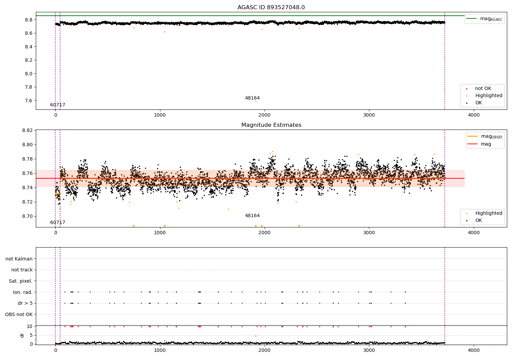Select the mag OBSID legend entry
512x358 pixels.
click(x=485, y=136)
